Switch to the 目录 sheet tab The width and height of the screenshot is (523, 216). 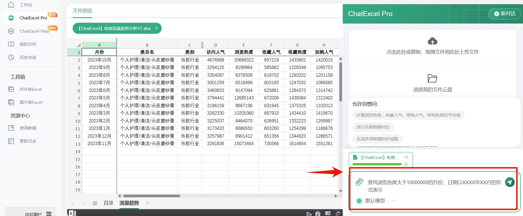(x=108, y=203)
